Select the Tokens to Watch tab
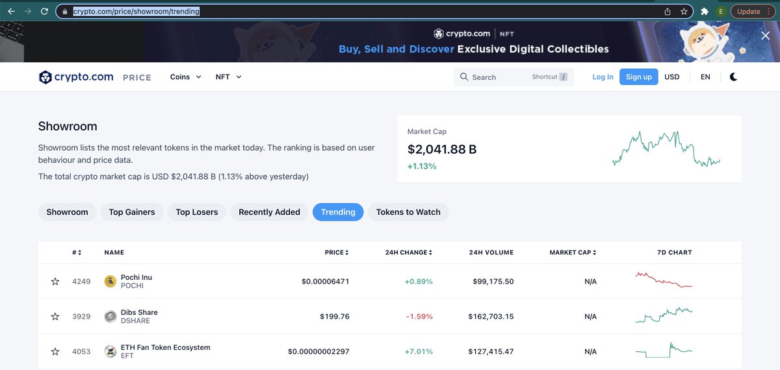Viewport: 780px width, 370px height. coord(408,212)
